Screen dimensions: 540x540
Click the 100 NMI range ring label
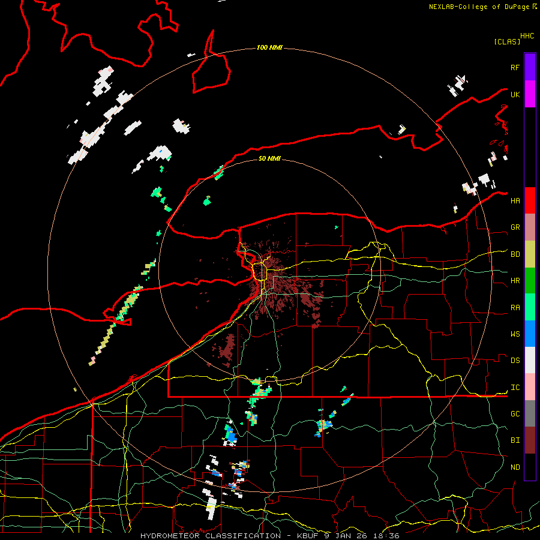(269, 47)
